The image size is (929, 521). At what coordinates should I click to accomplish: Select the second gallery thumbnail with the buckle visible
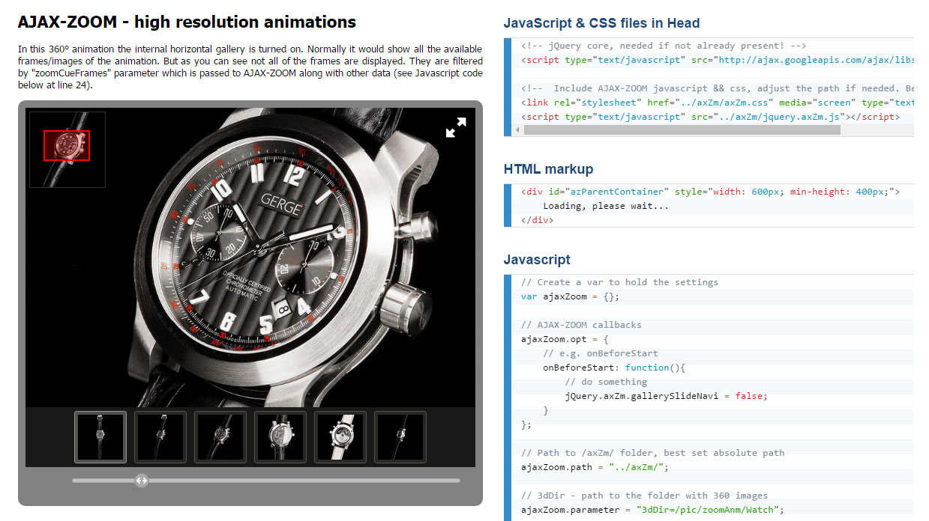click(160, 437)
